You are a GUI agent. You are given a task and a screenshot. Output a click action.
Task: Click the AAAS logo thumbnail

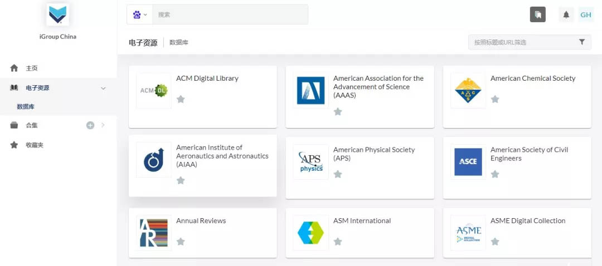pos(310,91)
